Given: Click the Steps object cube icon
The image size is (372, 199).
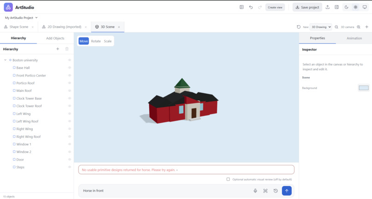Looking at the screenshot, I should click(14, 167).
